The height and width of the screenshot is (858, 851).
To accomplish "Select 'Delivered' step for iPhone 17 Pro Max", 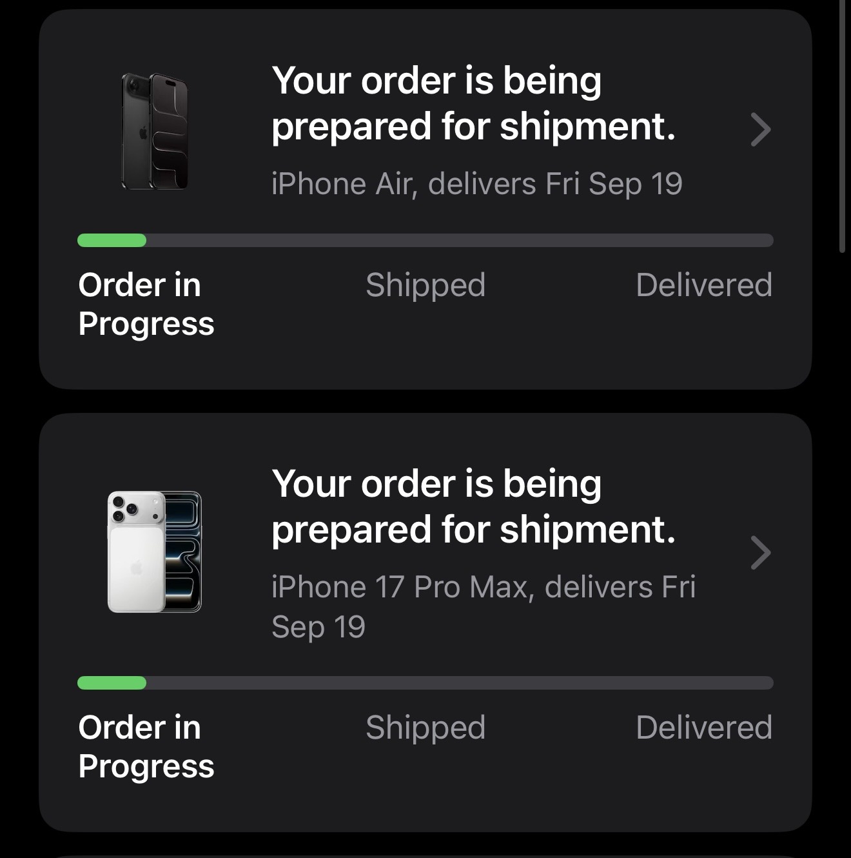I will 703,728.
